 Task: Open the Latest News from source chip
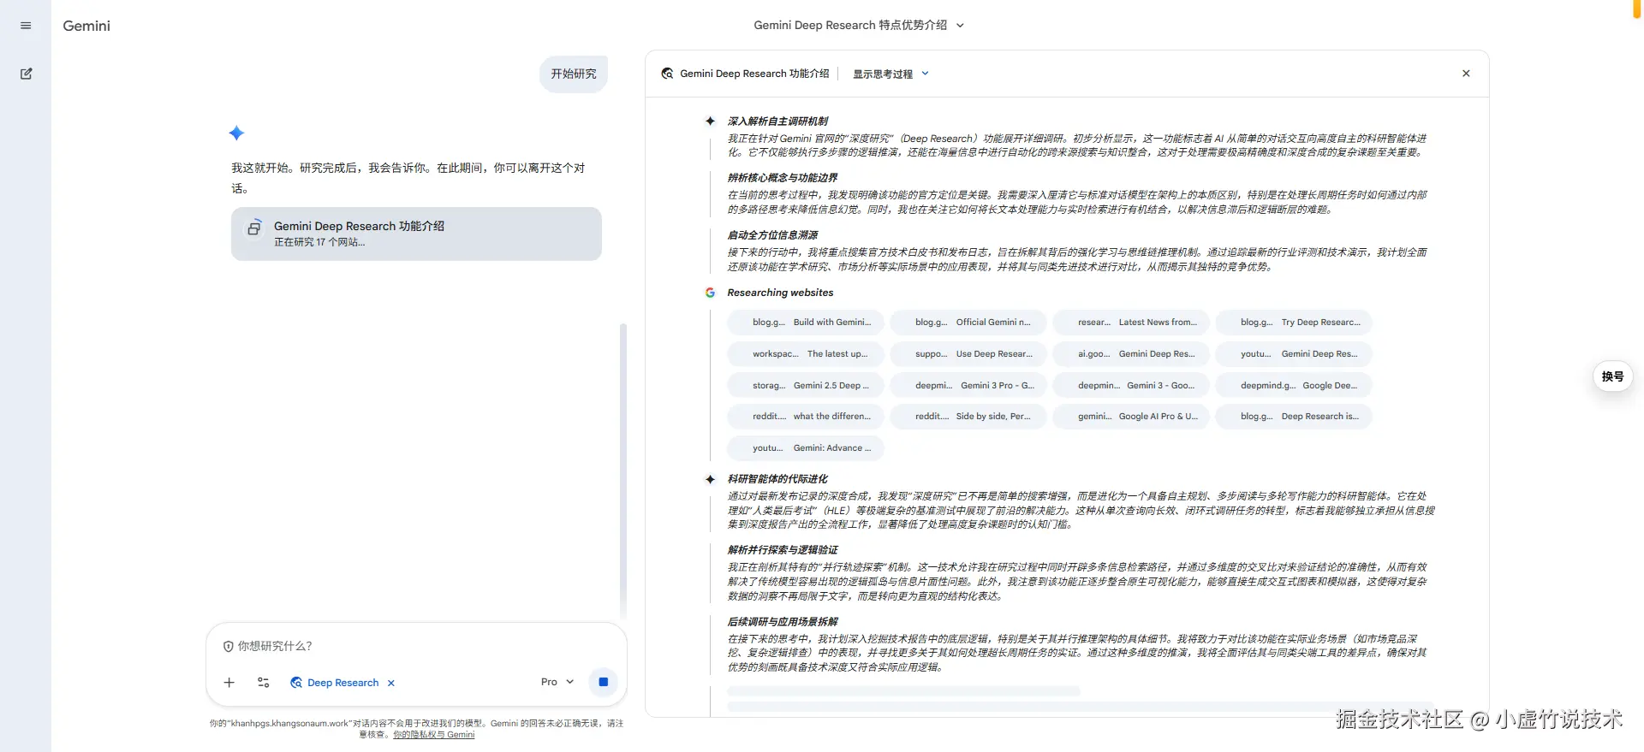(1131, 323)
